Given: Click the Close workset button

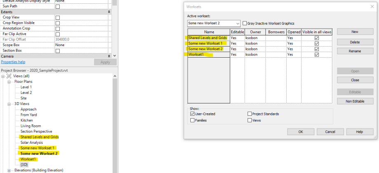Looking at the screenshot, I should (x=355, y=80).
